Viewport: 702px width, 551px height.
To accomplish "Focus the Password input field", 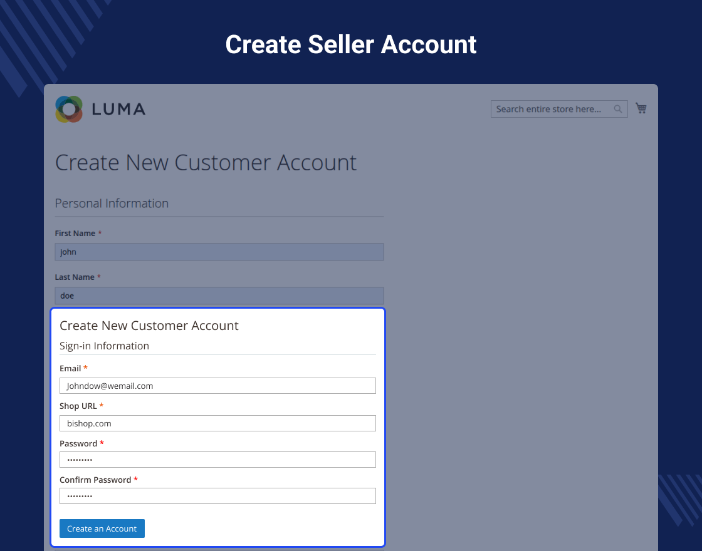I will [217, 460].
